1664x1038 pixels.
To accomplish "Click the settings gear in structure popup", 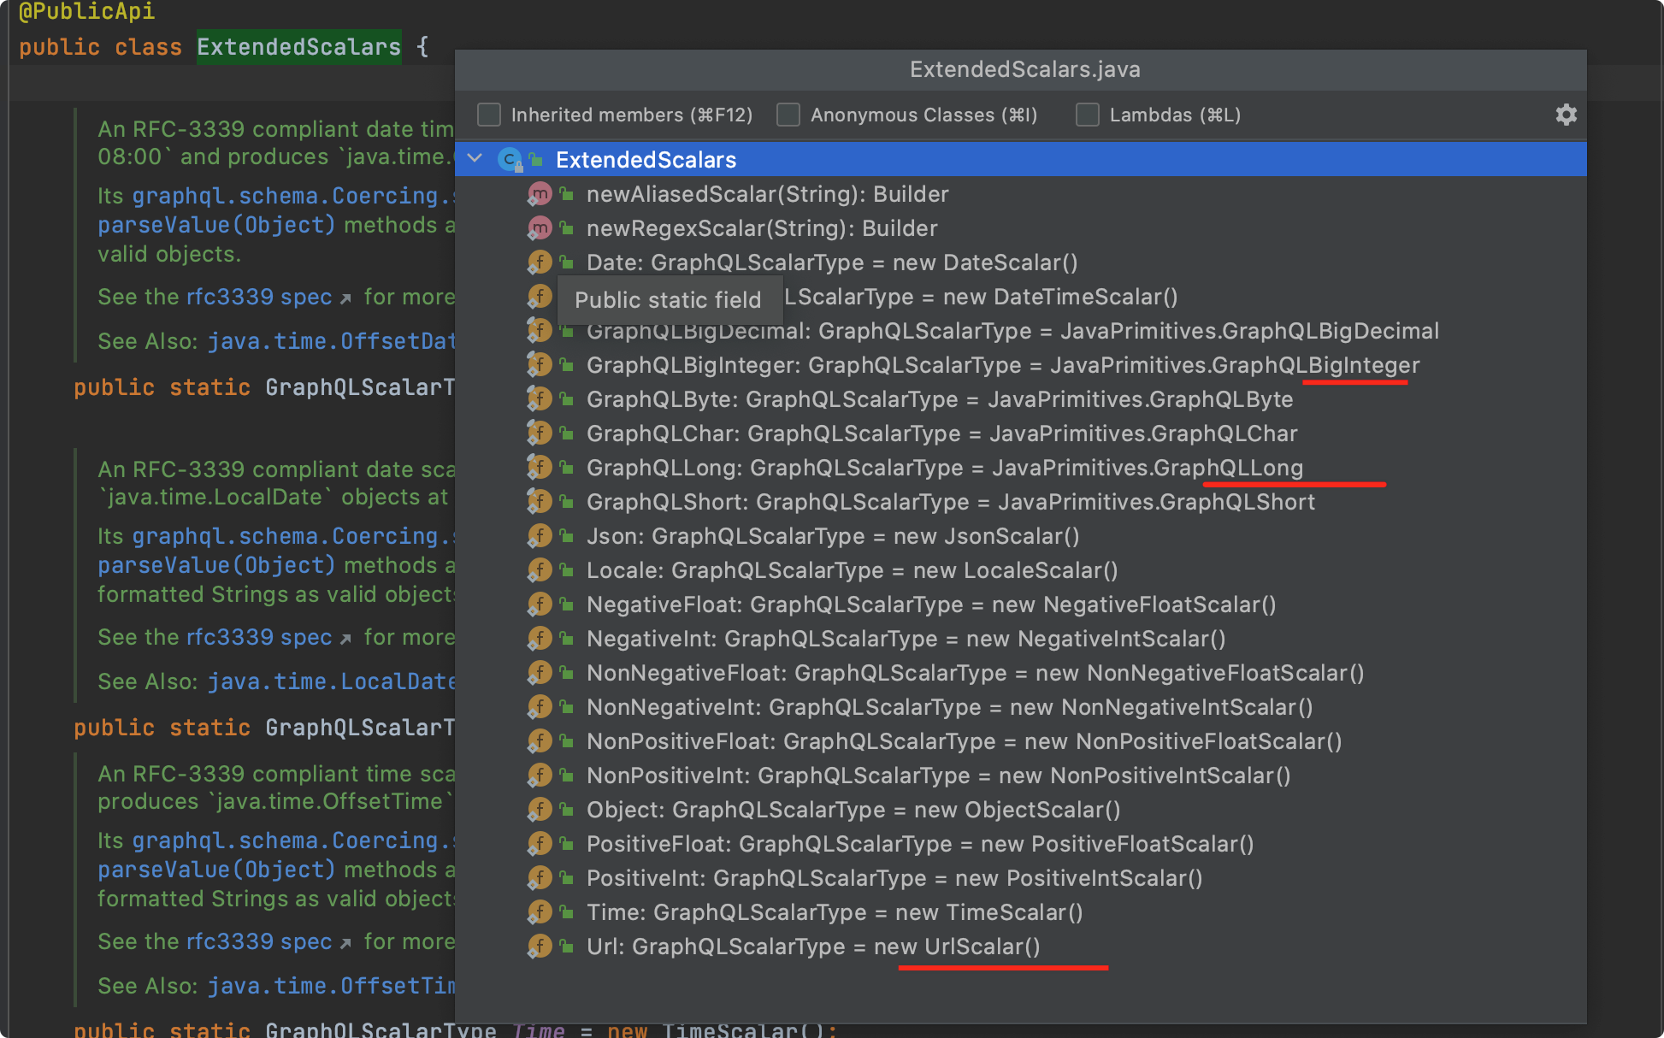I will 1566,115.
